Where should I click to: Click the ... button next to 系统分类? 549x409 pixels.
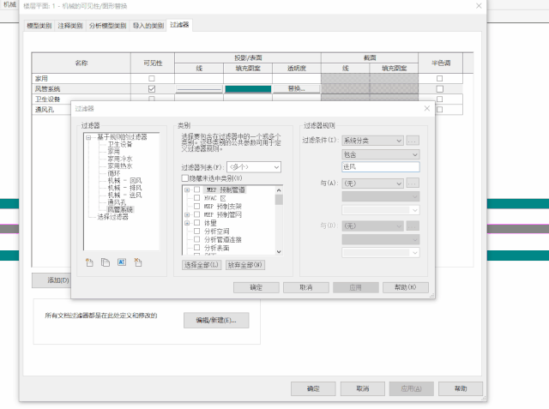413,141
